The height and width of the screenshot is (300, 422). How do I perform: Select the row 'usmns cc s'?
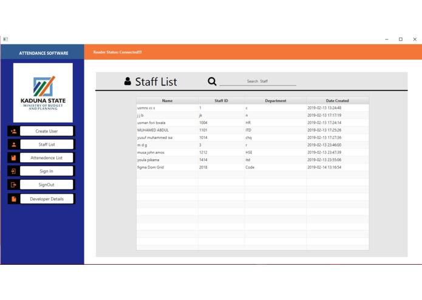(253, 108)
